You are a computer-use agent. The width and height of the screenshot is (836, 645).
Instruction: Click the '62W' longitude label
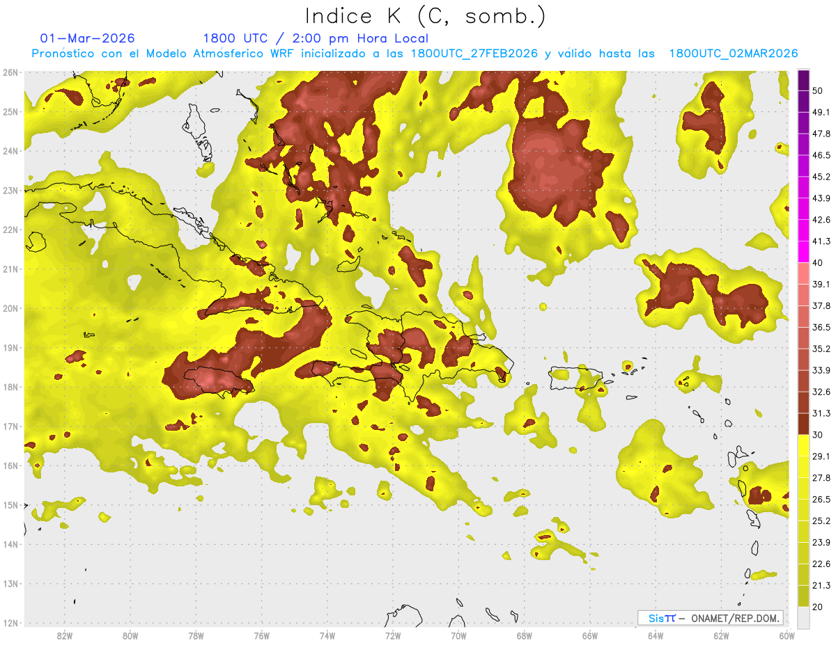point(721,635)
